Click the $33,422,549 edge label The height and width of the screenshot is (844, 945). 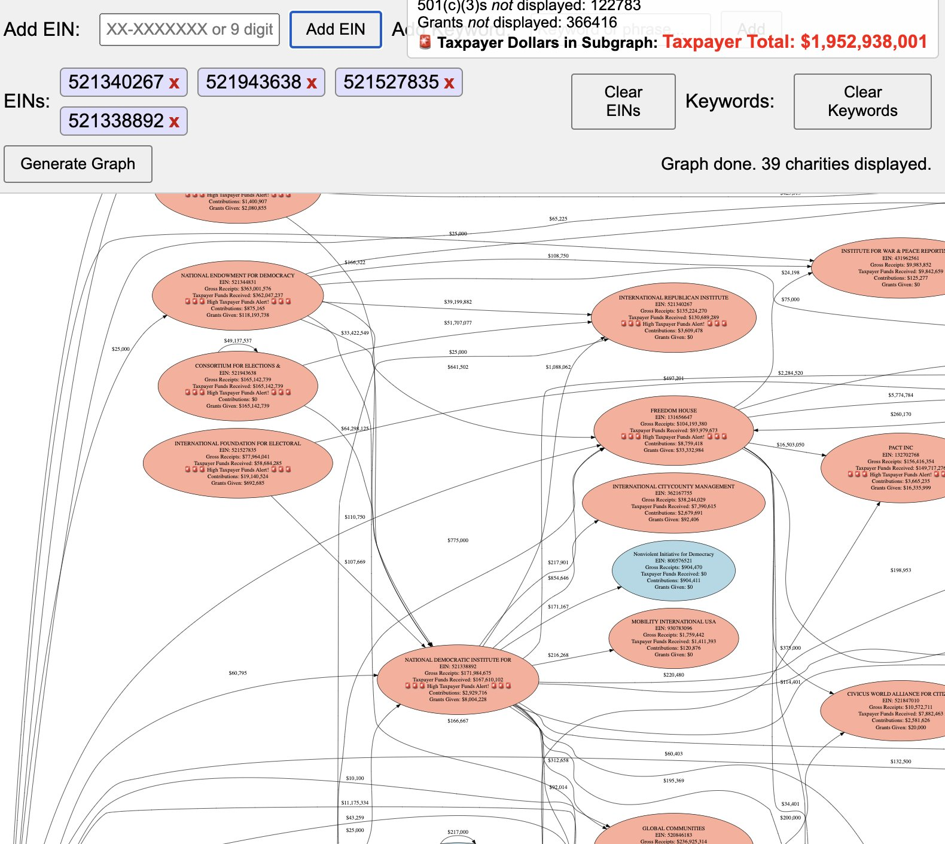[x=355, y=333]
